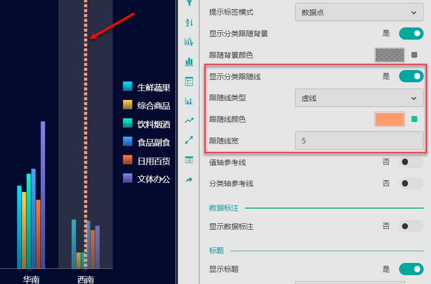Viewport: 431px width, 284px height.
Task: Open the table list icon in sidebar
Action: (x=189, y=160)
